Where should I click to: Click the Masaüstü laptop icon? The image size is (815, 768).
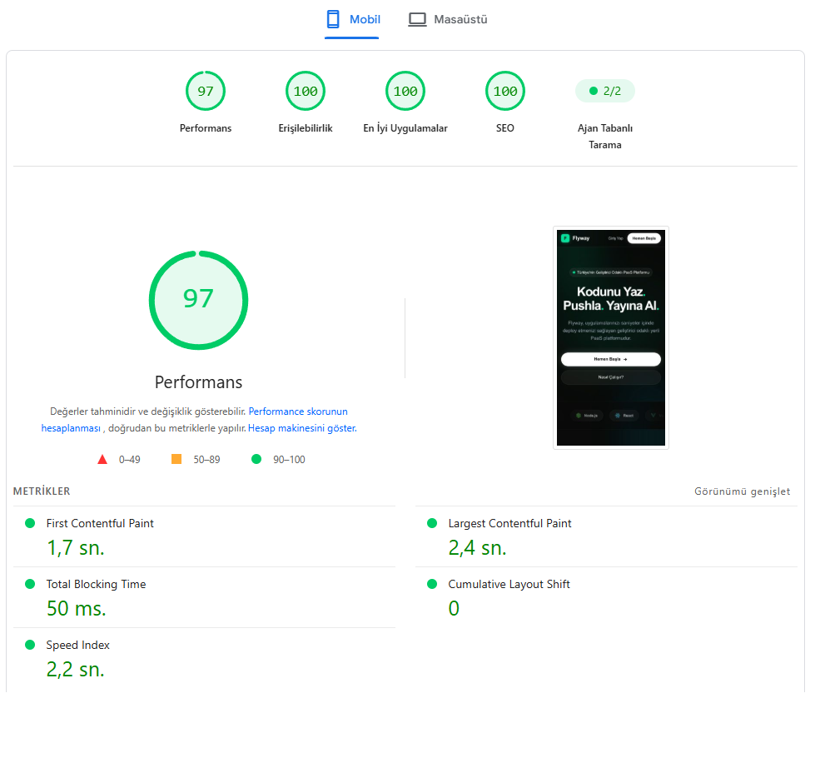(417, 20)
